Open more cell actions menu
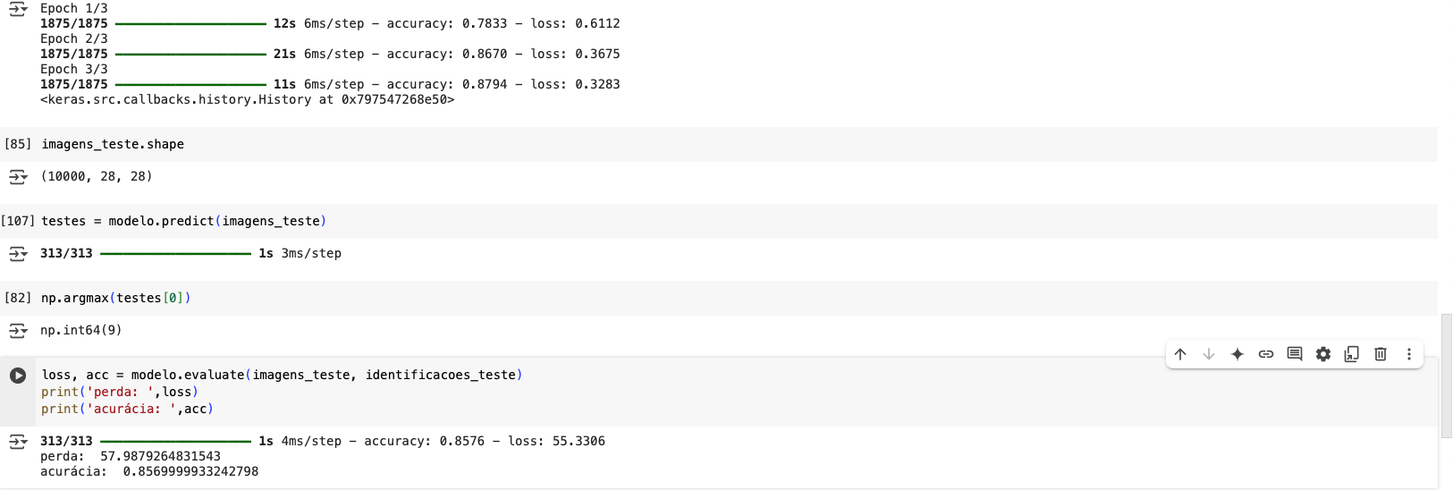The height and width of the screenshot is (490, 1453). click(1409, 354)
